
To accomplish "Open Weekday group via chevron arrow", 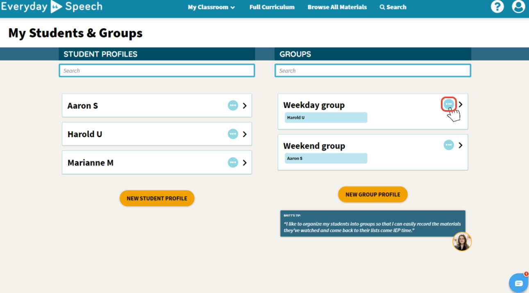I will [461, 104].
